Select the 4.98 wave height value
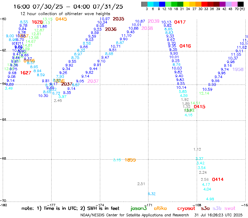This screenshot has height=218, width=248. 210,199
